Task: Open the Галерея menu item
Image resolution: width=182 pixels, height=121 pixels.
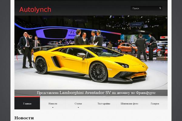Action: point(155,104)
